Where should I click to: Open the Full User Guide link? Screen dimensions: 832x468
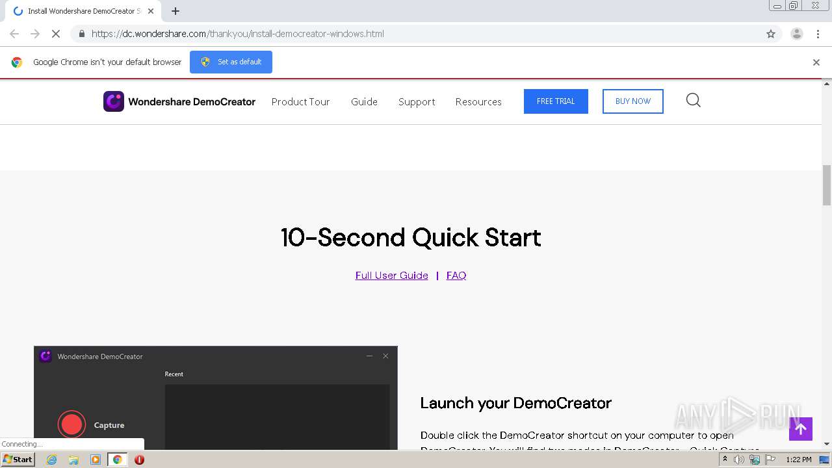tap(392, 276)
